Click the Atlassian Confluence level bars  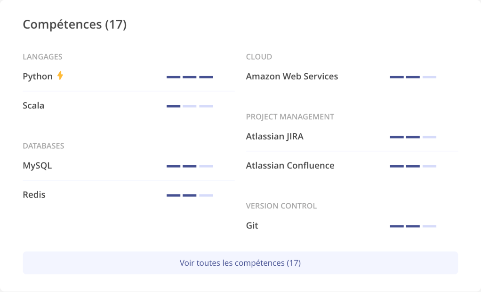coord(413,166)
